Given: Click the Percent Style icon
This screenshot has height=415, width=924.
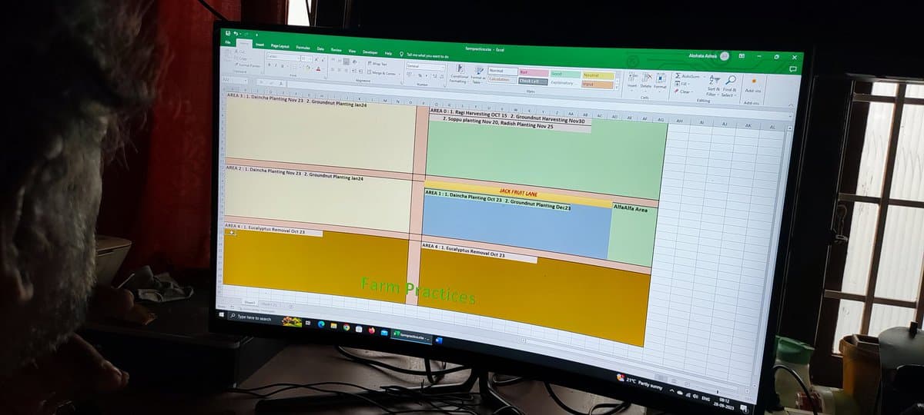Looking at the screenshot, I should pyautogui.click(x=420, y=75).
